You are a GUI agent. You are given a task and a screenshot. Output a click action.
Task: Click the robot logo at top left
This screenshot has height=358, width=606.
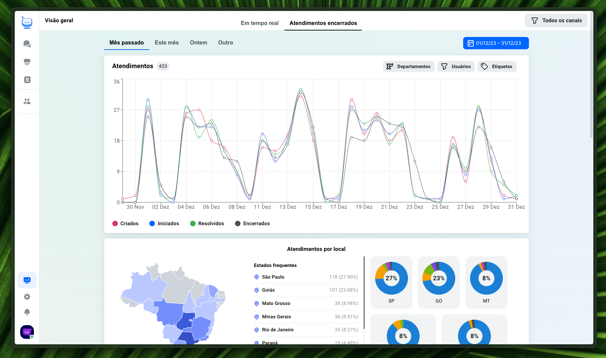[27, 23]
